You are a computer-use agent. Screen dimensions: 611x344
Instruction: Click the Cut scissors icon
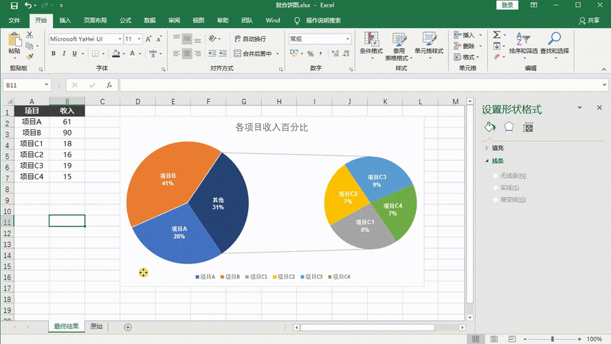(30, 35)
